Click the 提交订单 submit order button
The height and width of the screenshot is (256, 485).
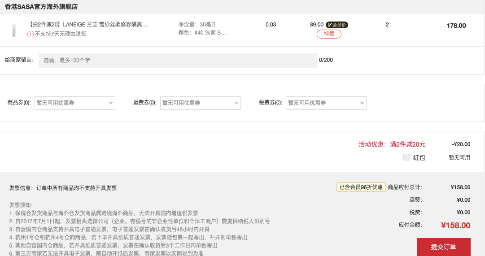[x=444, y=247]
